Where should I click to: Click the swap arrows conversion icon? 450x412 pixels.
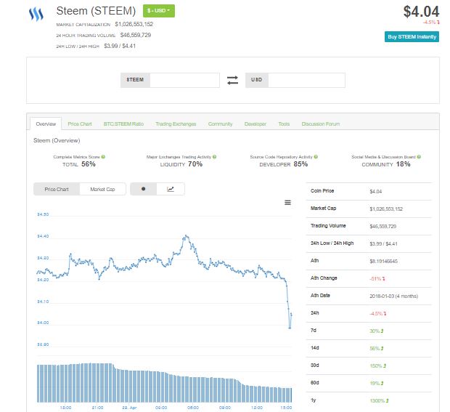[x=232, y=80]
